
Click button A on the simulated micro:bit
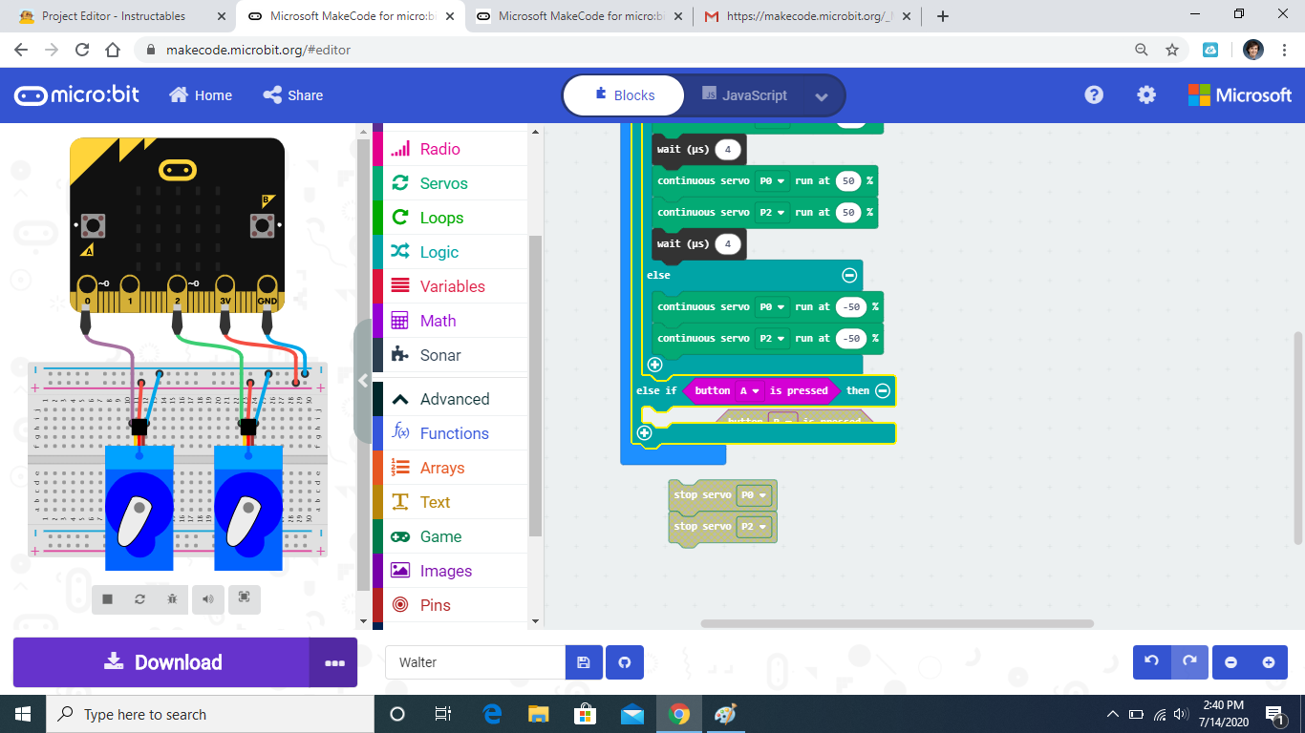pyautogui.click(x=93, y=225)
